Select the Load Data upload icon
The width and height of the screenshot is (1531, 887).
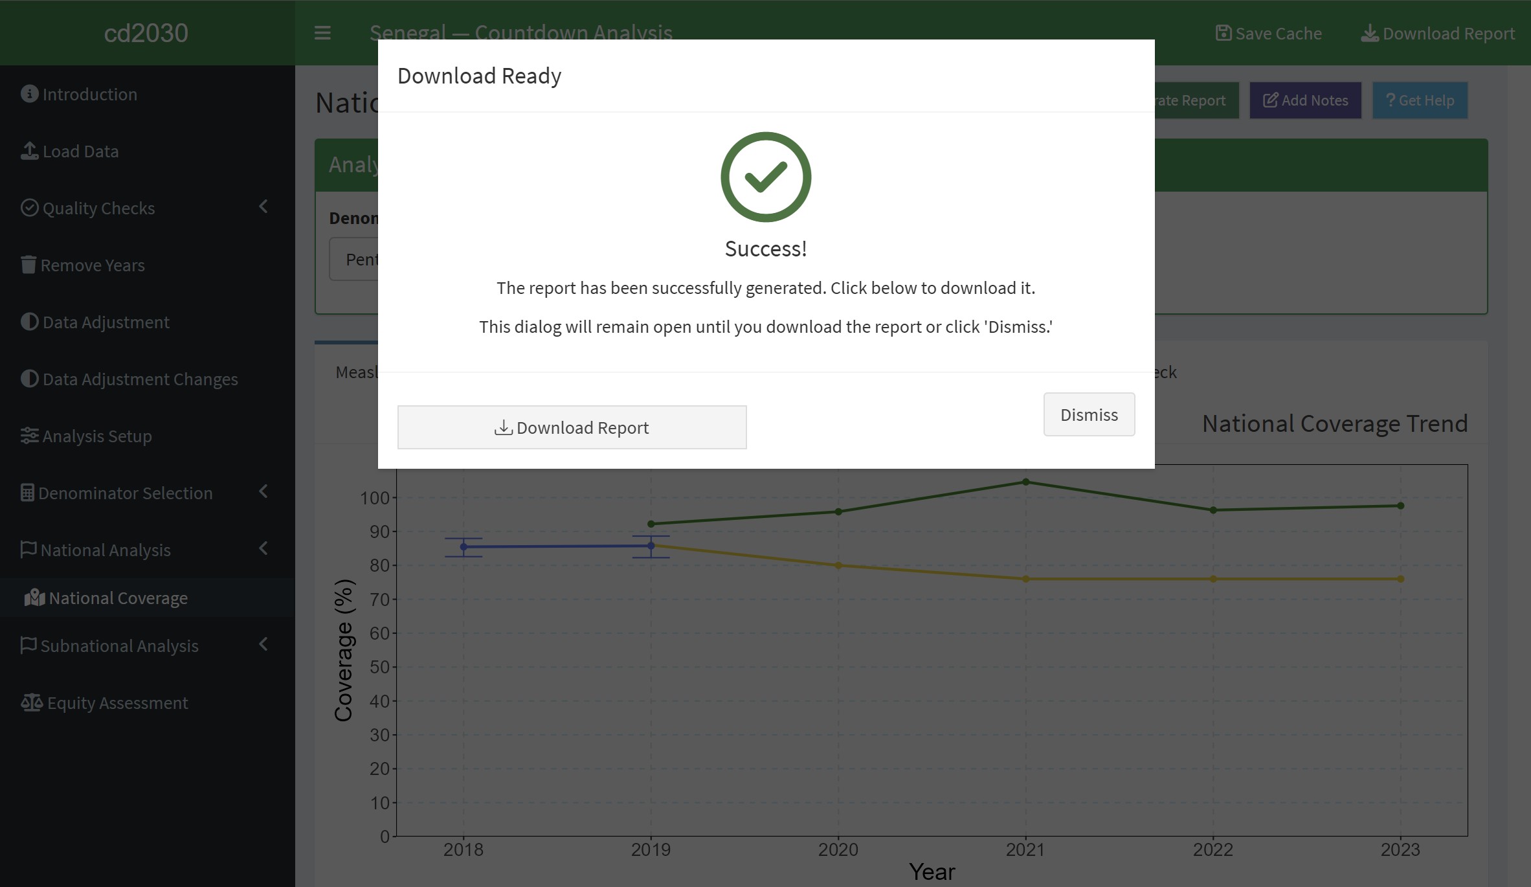click(x=28, y=150)
